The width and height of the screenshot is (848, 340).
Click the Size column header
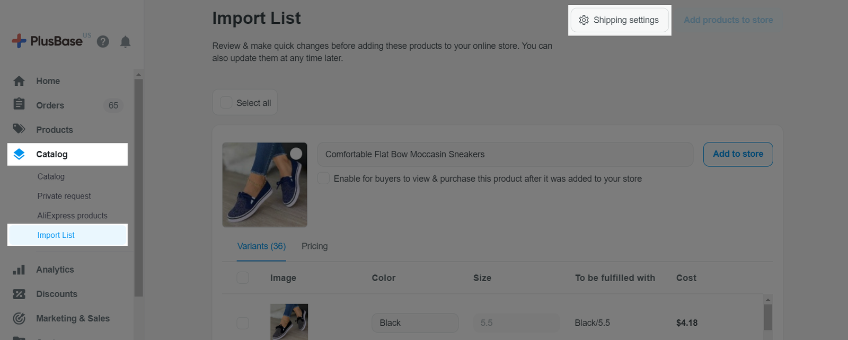coord(482,278)
